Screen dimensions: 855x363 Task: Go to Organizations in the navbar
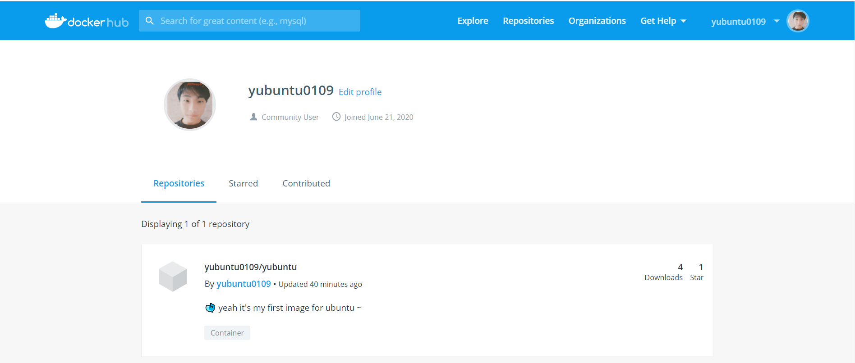pyautogui.click(x=597, y=21)
